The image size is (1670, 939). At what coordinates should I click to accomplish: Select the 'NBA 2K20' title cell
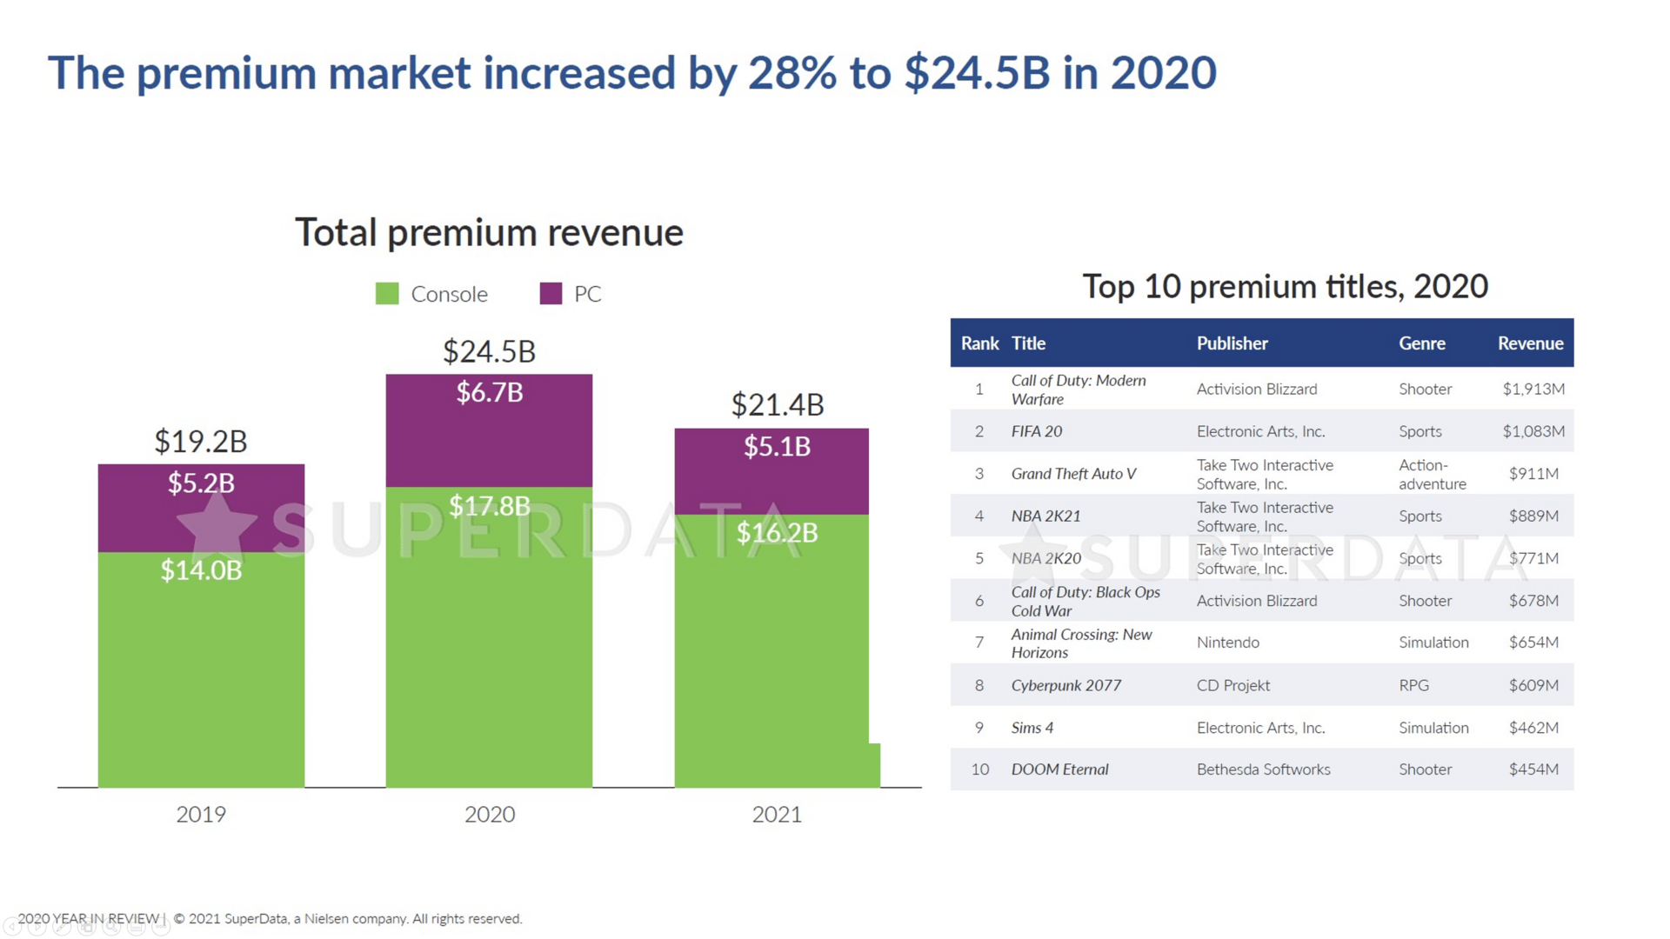(1045, 558)
